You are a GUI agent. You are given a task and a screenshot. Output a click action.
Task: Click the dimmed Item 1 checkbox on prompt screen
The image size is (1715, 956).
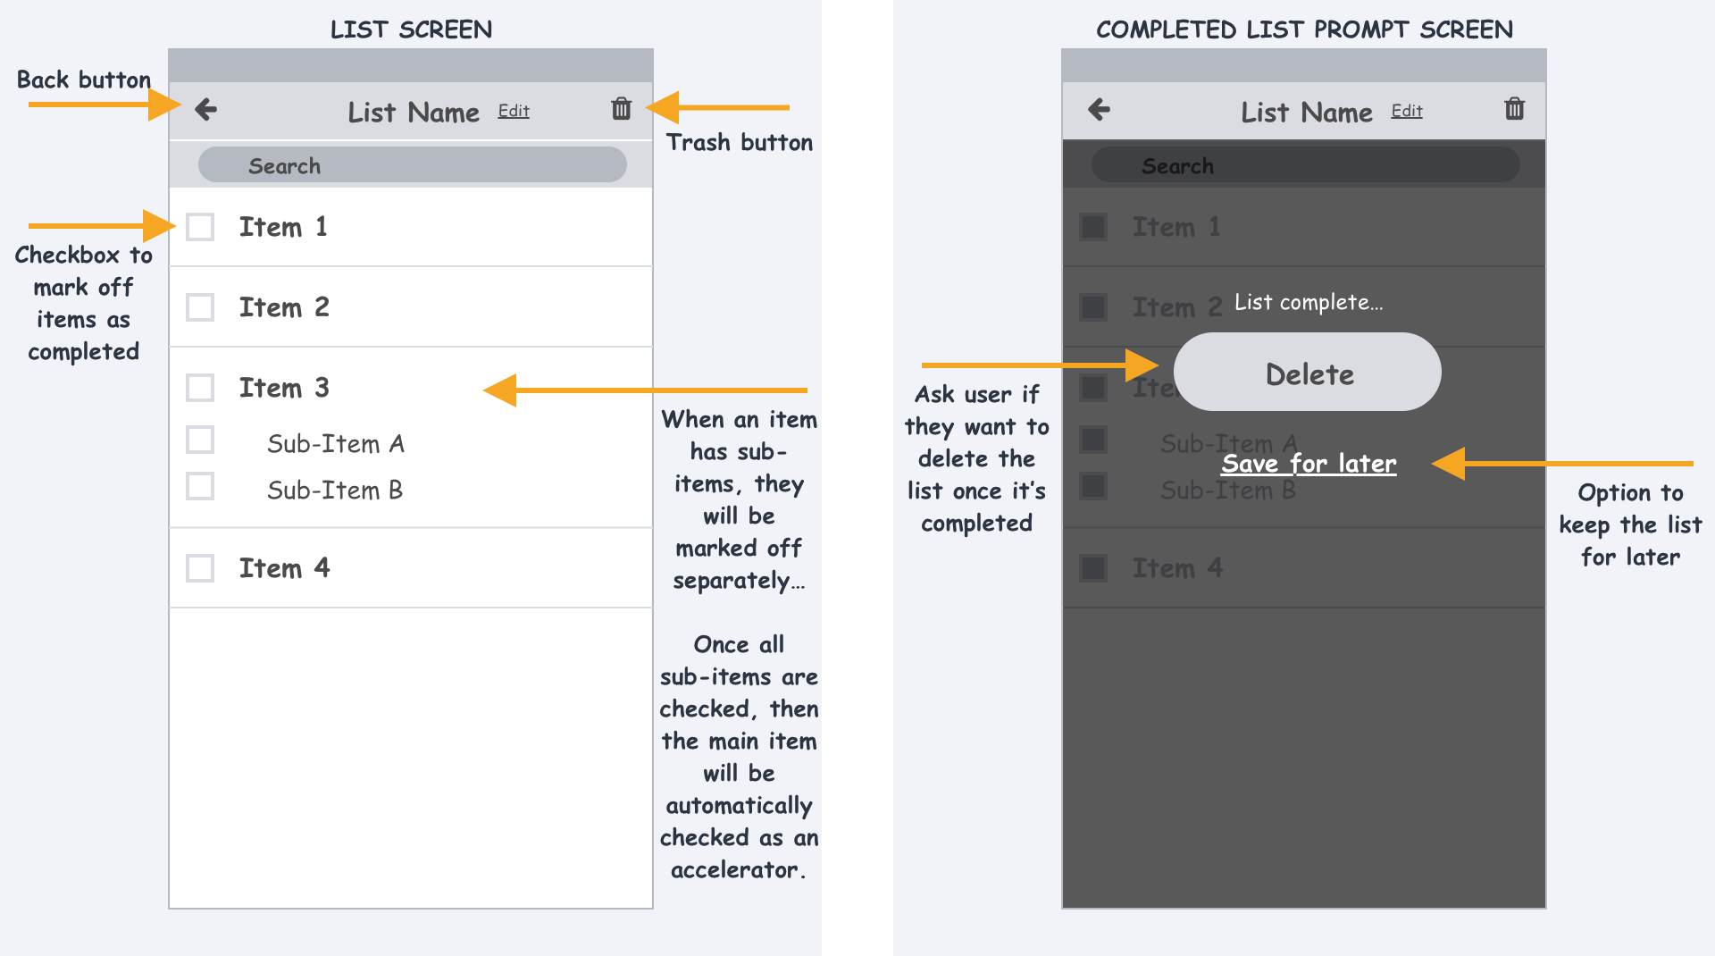click(x=1093, y=227)
